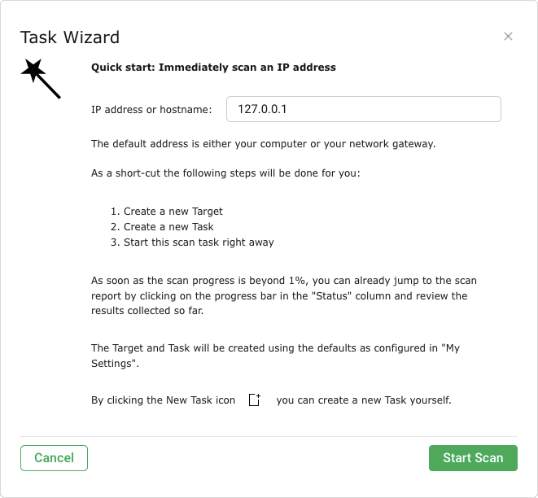
Task: Click the "Task Wizard" dialog title
Action: (70, 37)
